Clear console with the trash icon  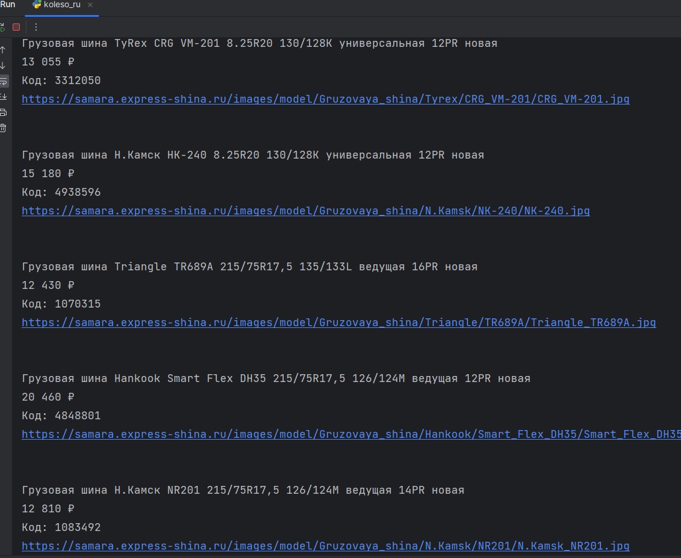(x=3, y=128)
